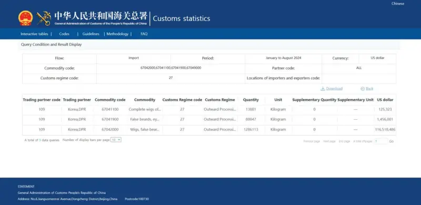
Task: Click the False beards commodity cell
Action: [145, 119]
